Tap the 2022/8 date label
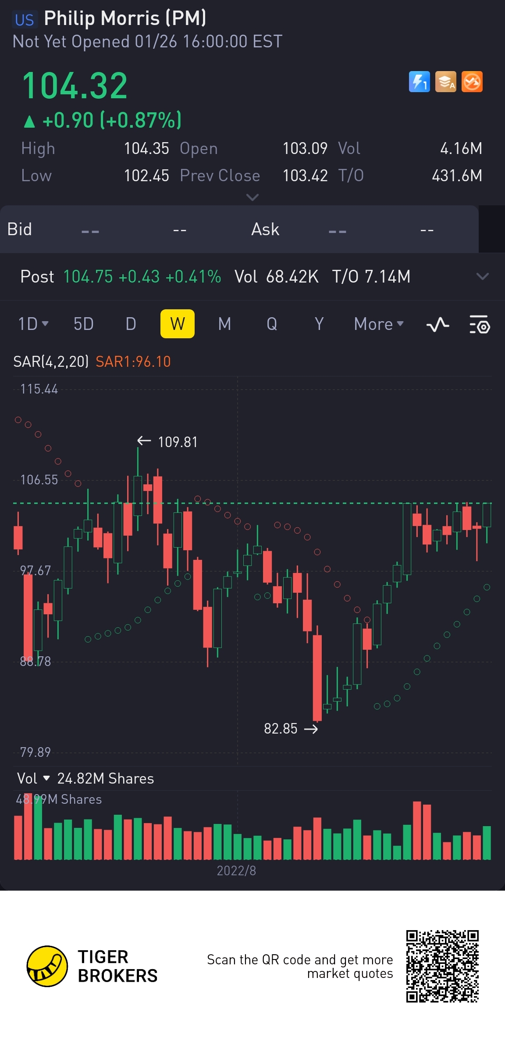Viewport: 505px width, 1042px height. [236, 870]
